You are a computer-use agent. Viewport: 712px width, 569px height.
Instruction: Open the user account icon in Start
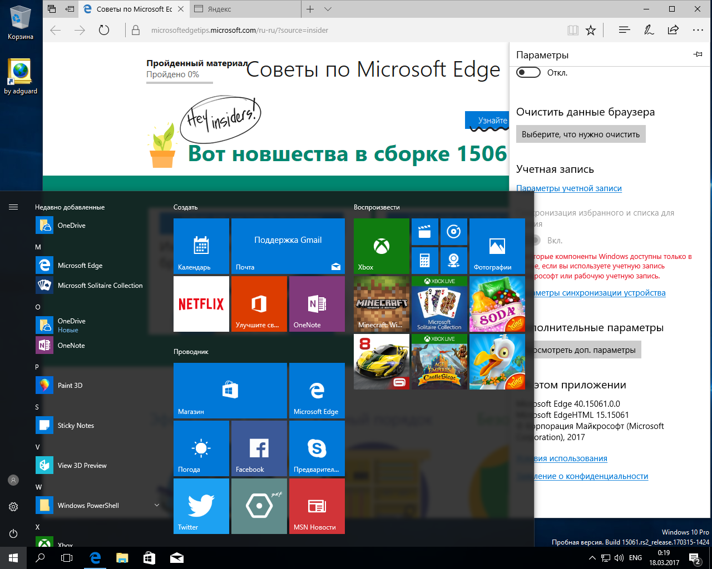(x=13, y=480)
